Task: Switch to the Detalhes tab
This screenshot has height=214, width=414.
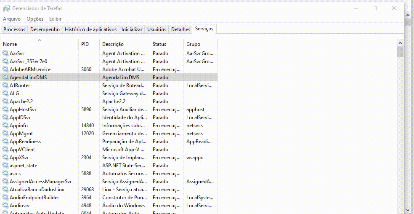Action: click(180, 29)
